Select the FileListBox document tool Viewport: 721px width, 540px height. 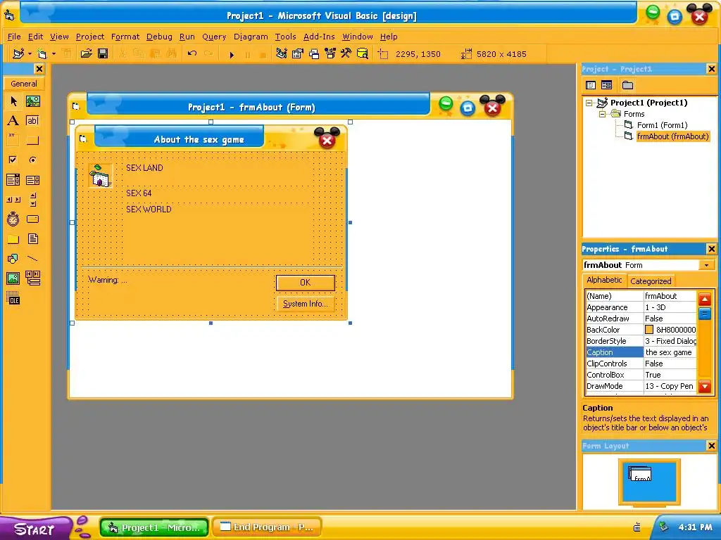32,239
